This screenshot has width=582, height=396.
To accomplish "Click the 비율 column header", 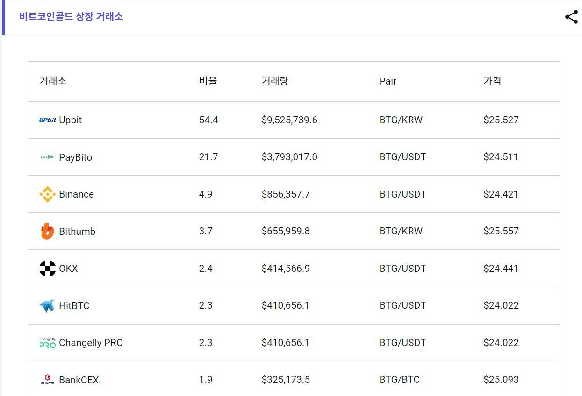I will (x=208, y=81).
